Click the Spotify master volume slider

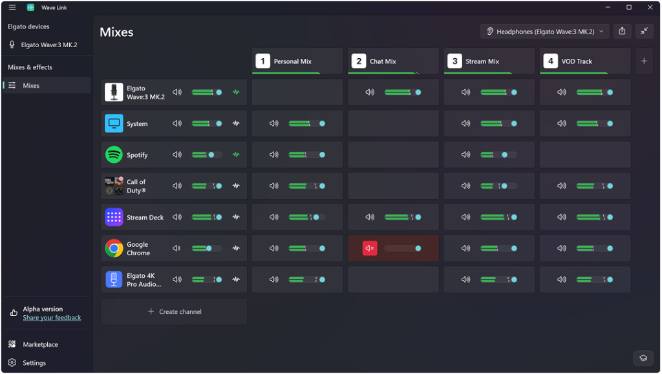(x=206, y=155)
